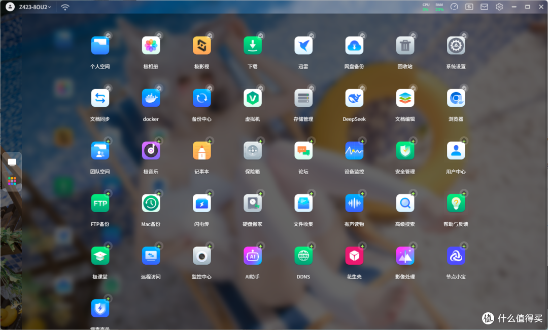Image resolution: width=548 pixels, height=330 pixels.
Task: Open the speed gauge icon in the top bar
Action: tap(454, 7)
